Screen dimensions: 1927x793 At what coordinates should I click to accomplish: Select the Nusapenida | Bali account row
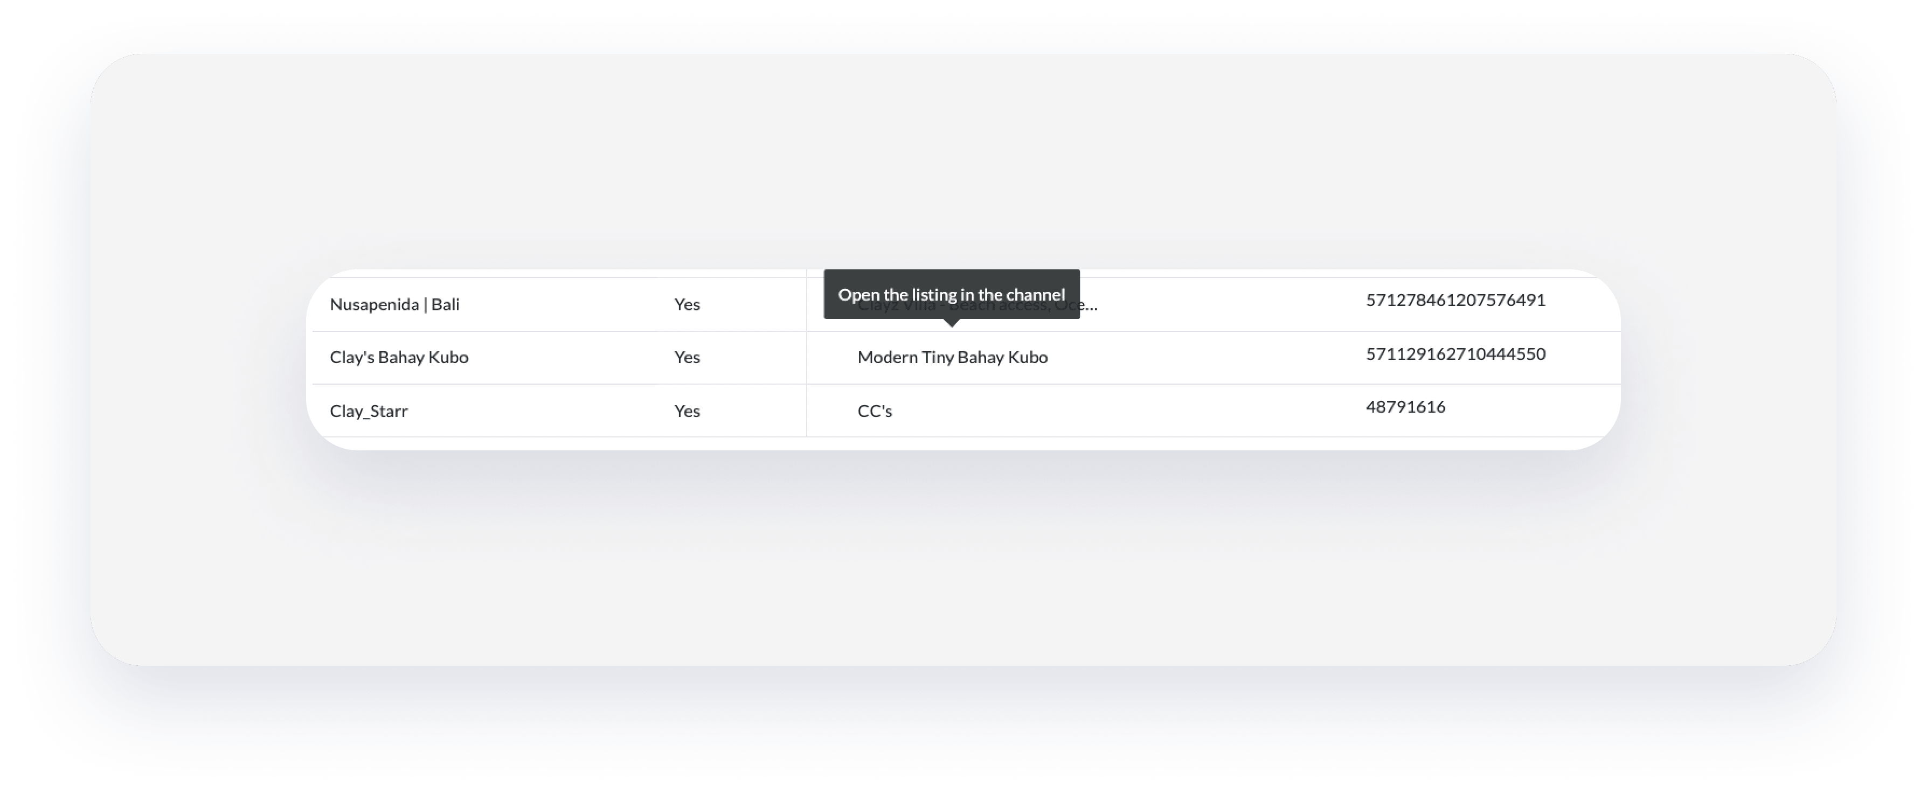pyautogui.click(x=395, y=304)
